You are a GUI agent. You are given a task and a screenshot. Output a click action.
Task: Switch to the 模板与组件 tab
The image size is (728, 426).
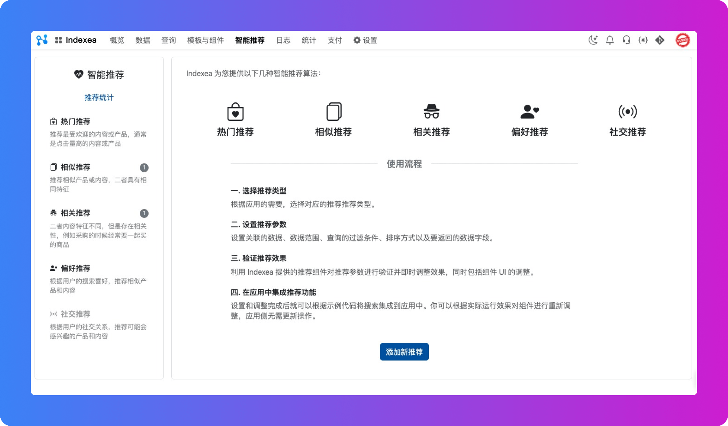[x=205, y=40]
